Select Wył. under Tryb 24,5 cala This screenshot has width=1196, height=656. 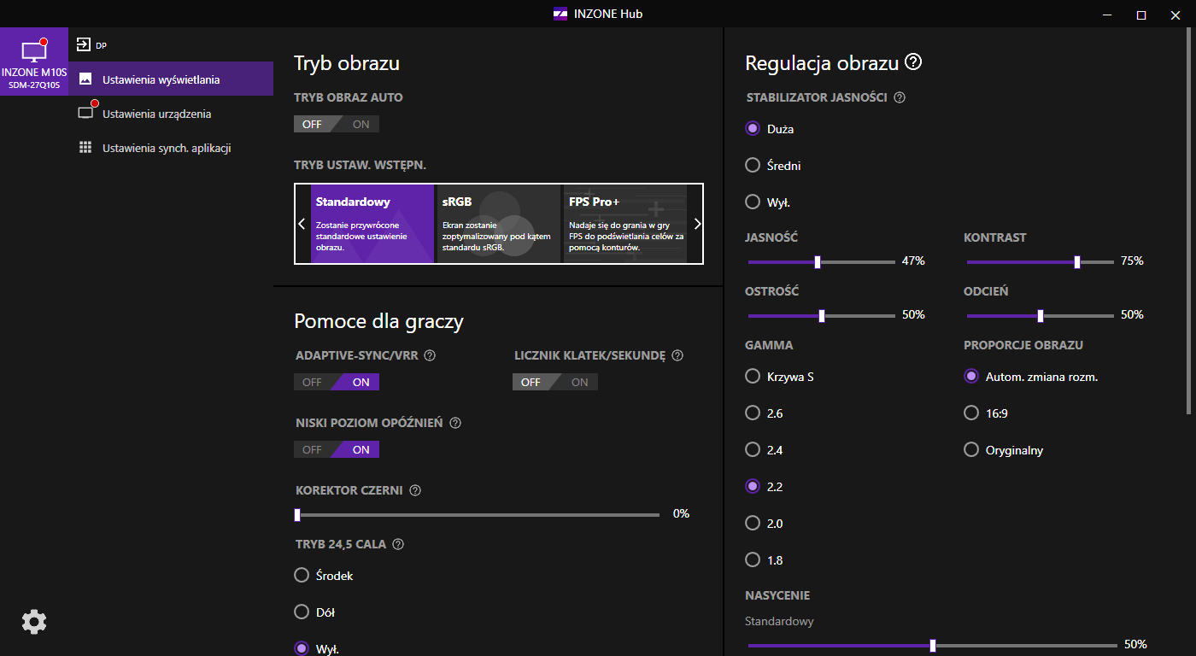[302, 648]
